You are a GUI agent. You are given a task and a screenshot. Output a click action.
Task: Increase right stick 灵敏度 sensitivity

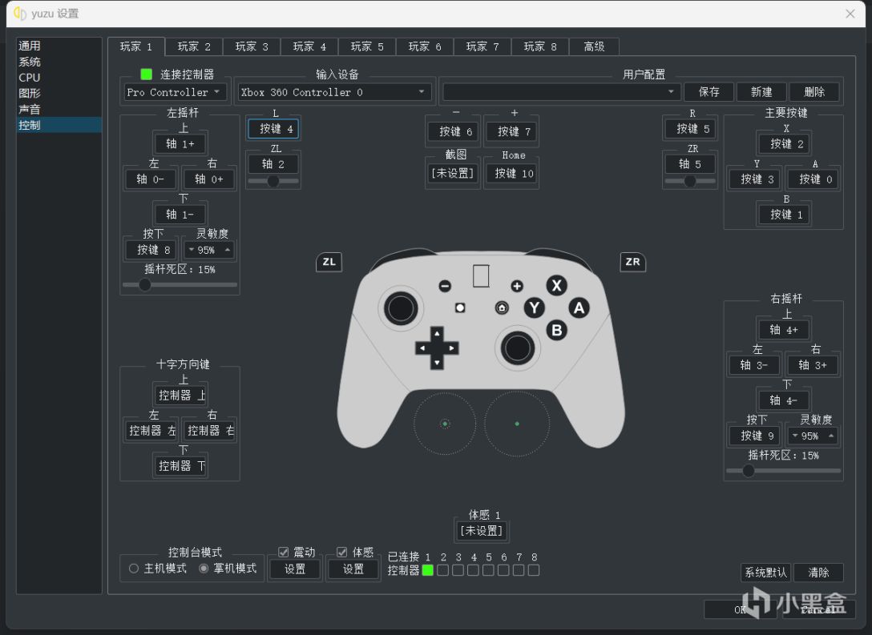point(831,436)
